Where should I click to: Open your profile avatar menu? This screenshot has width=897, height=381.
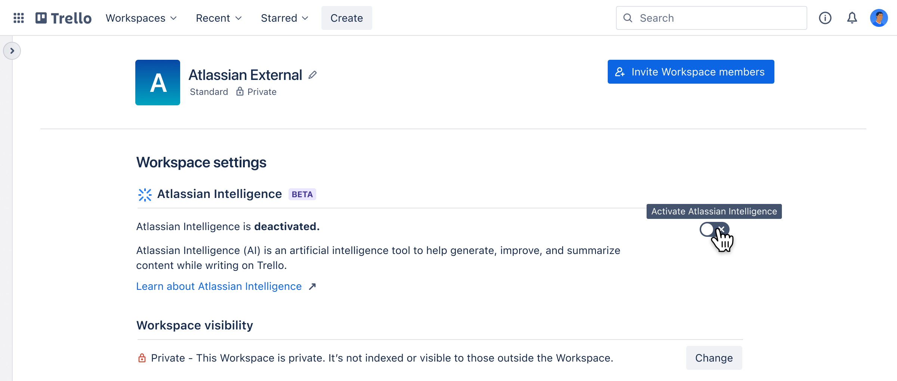click(x=879, y=18)
